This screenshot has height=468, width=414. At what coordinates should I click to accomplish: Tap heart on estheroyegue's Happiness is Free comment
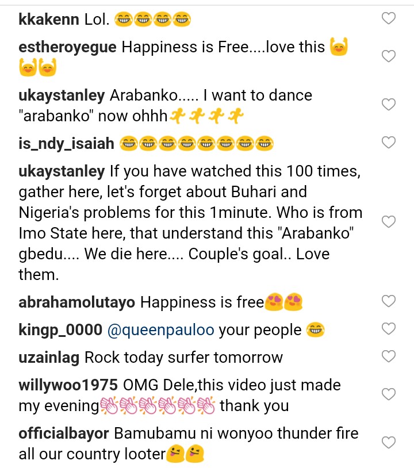tap(389, 56)
